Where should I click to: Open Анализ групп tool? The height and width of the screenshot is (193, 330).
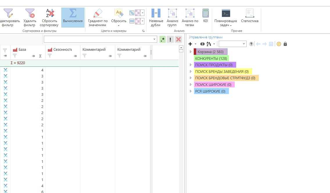point(172,18)
